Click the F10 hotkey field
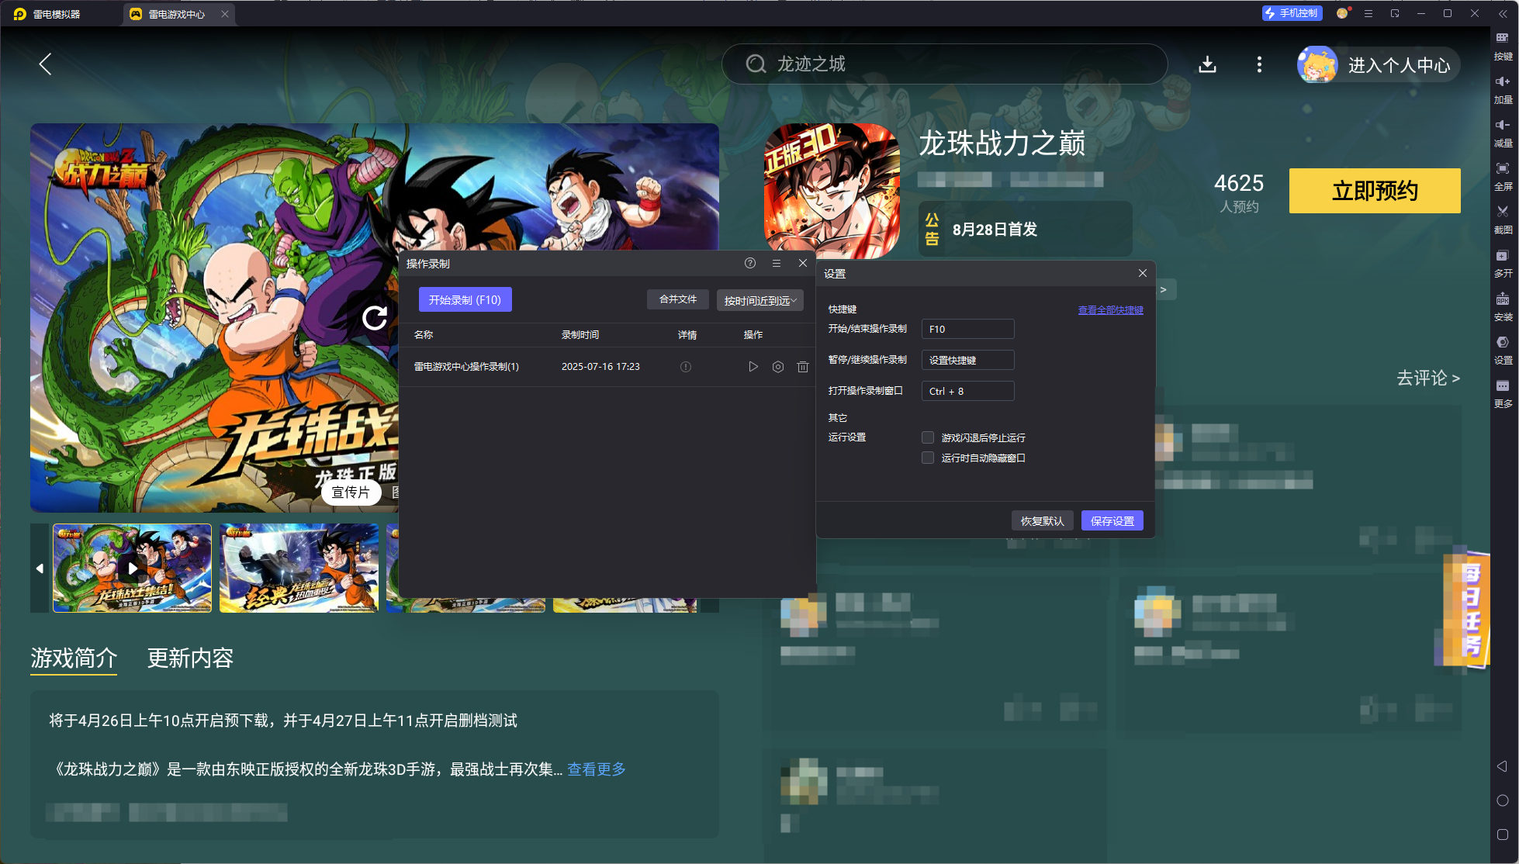This screenshot has width=1519, height=864. click(967, 329)
